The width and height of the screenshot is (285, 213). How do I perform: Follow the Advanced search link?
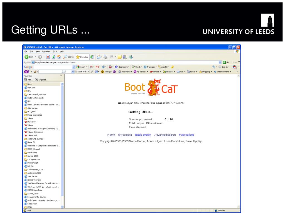pyautogui.click(x=165, y=135)
